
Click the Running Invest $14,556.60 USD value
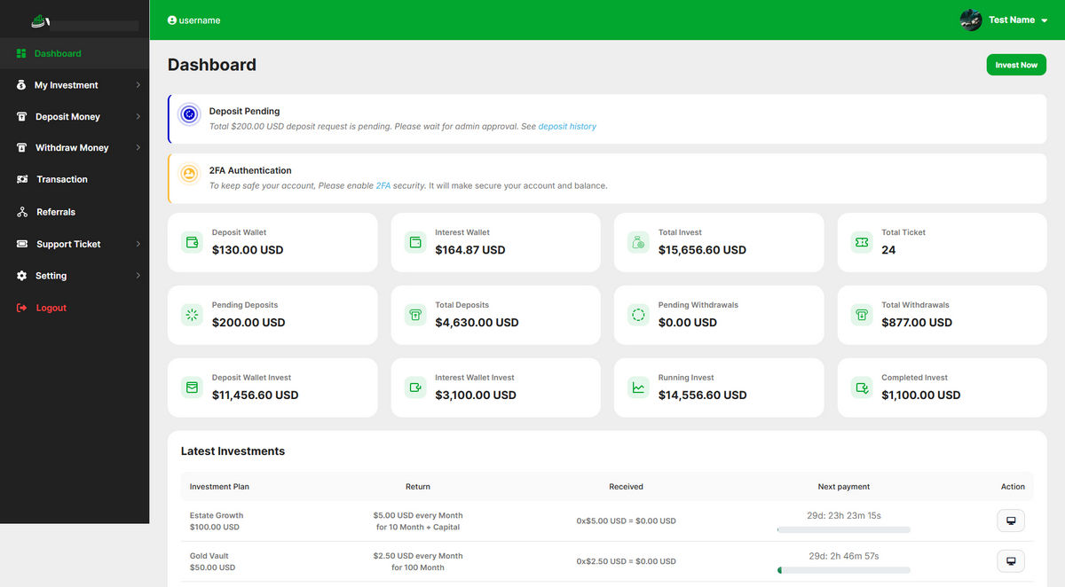point(702,395)
